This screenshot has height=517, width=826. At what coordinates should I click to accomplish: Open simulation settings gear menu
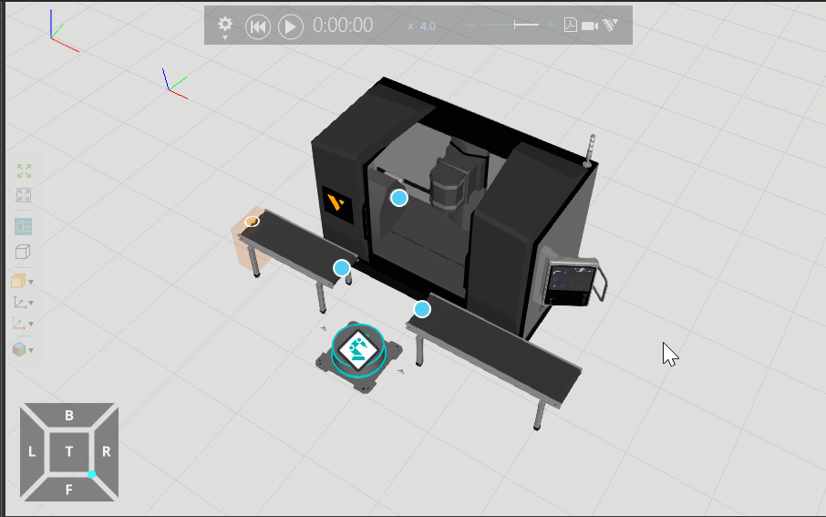(x=225, y=26)
